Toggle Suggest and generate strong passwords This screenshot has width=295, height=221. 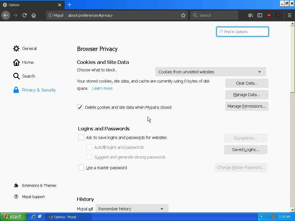89,157
